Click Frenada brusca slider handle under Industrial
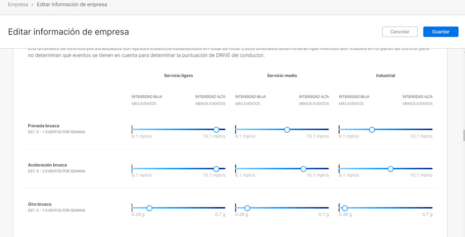The height and width of the screenshot is (237, 465). pyautogui.click(x=372, y=130)
